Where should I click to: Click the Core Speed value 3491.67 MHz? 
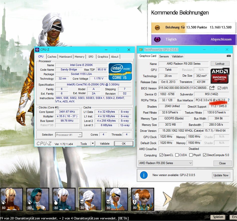pyautogui.click(x=67, y=112)
